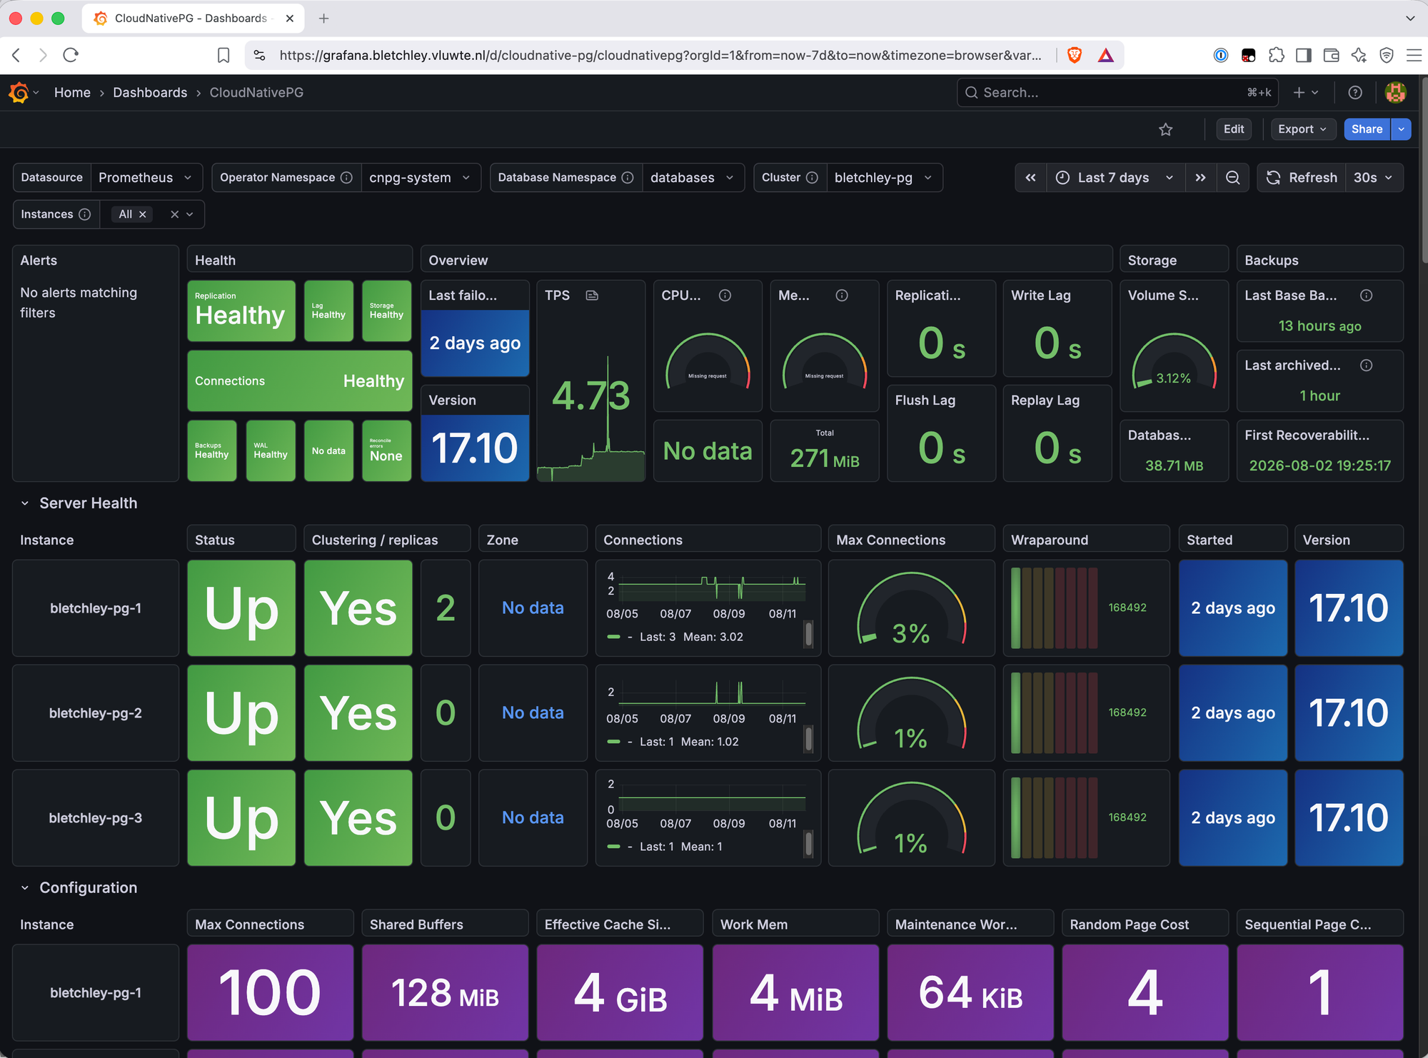The width and height of the screenshot is (1428, 1058).
Task: Open the 30s refresh interval dropdown
Action: tap(1374, 178)
